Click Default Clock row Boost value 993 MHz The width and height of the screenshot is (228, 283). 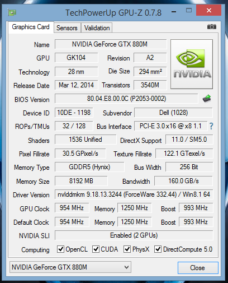click(x=196, y=222)
